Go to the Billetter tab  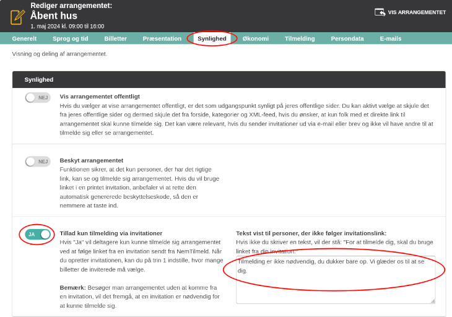coord(115,38)
